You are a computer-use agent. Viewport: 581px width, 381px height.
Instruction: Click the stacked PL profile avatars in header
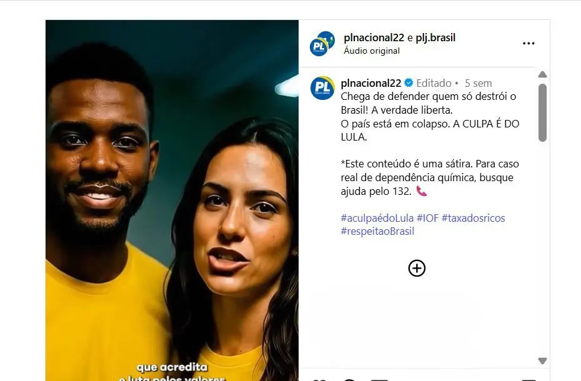[322, 43]
